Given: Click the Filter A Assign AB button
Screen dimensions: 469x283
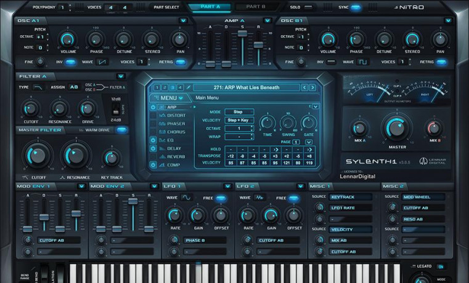Looking at the screenshot, I should (x=74, y=87).
